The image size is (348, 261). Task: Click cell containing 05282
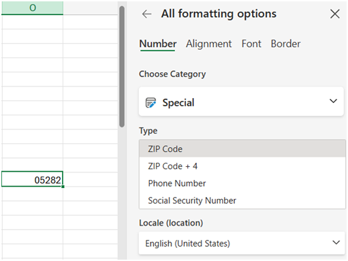[x=32, y=179]
